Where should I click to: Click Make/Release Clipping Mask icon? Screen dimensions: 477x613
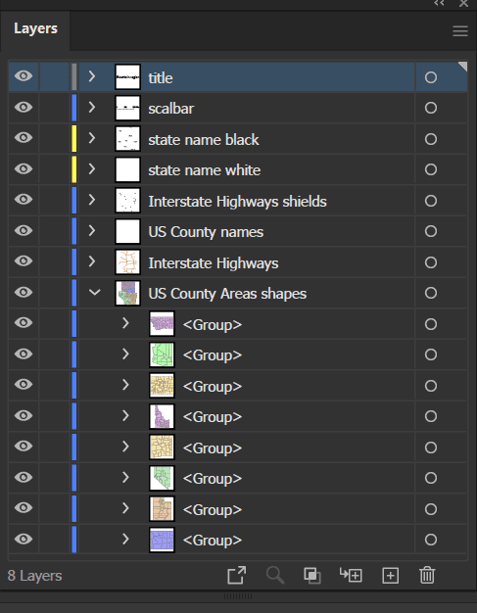(312, 576)
